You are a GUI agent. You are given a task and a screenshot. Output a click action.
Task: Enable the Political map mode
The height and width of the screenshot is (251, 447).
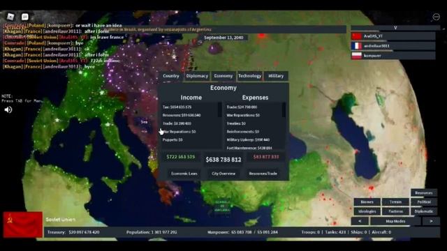pyautogui.click(x=424, y=202)
